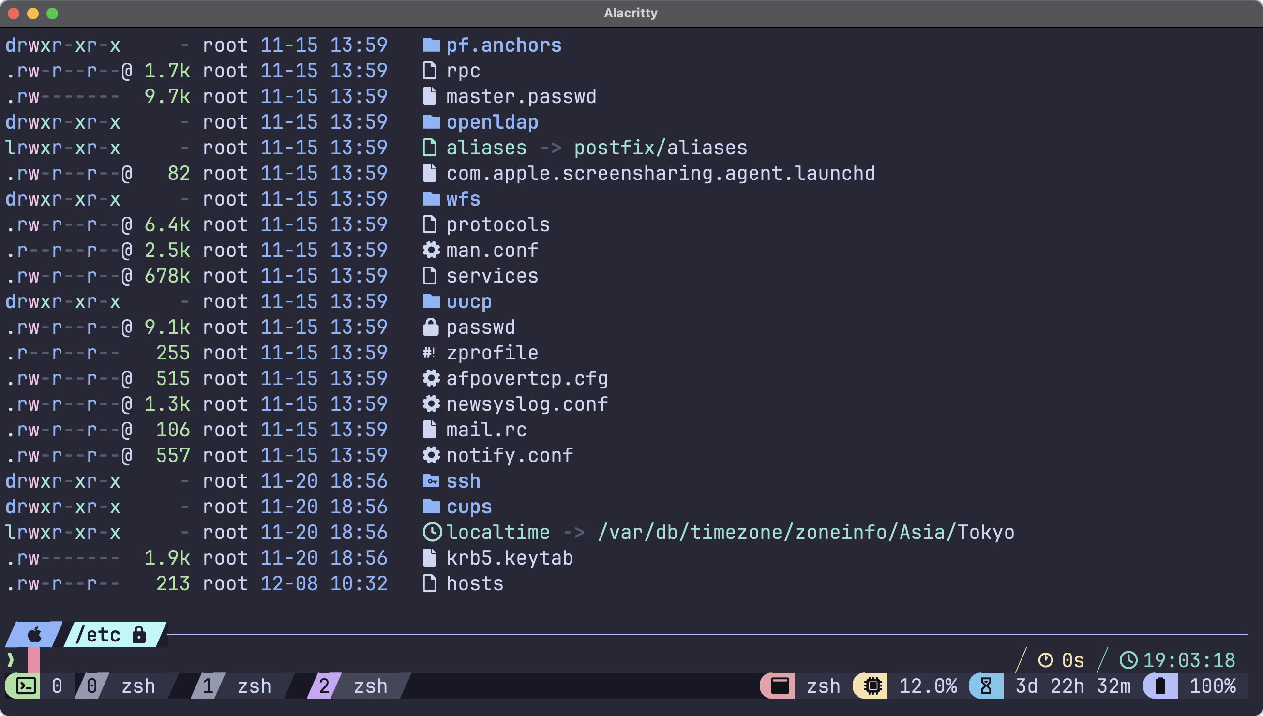Click the padlock icon beside passwd
Image resolution: width=1263 pixels, height=716 pixels.
(x=430, y=327)
